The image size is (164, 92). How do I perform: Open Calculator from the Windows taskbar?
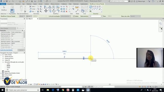(x=73, y=90)
